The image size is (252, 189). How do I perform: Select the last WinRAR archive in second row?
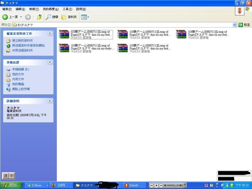[x=122, y=48]
